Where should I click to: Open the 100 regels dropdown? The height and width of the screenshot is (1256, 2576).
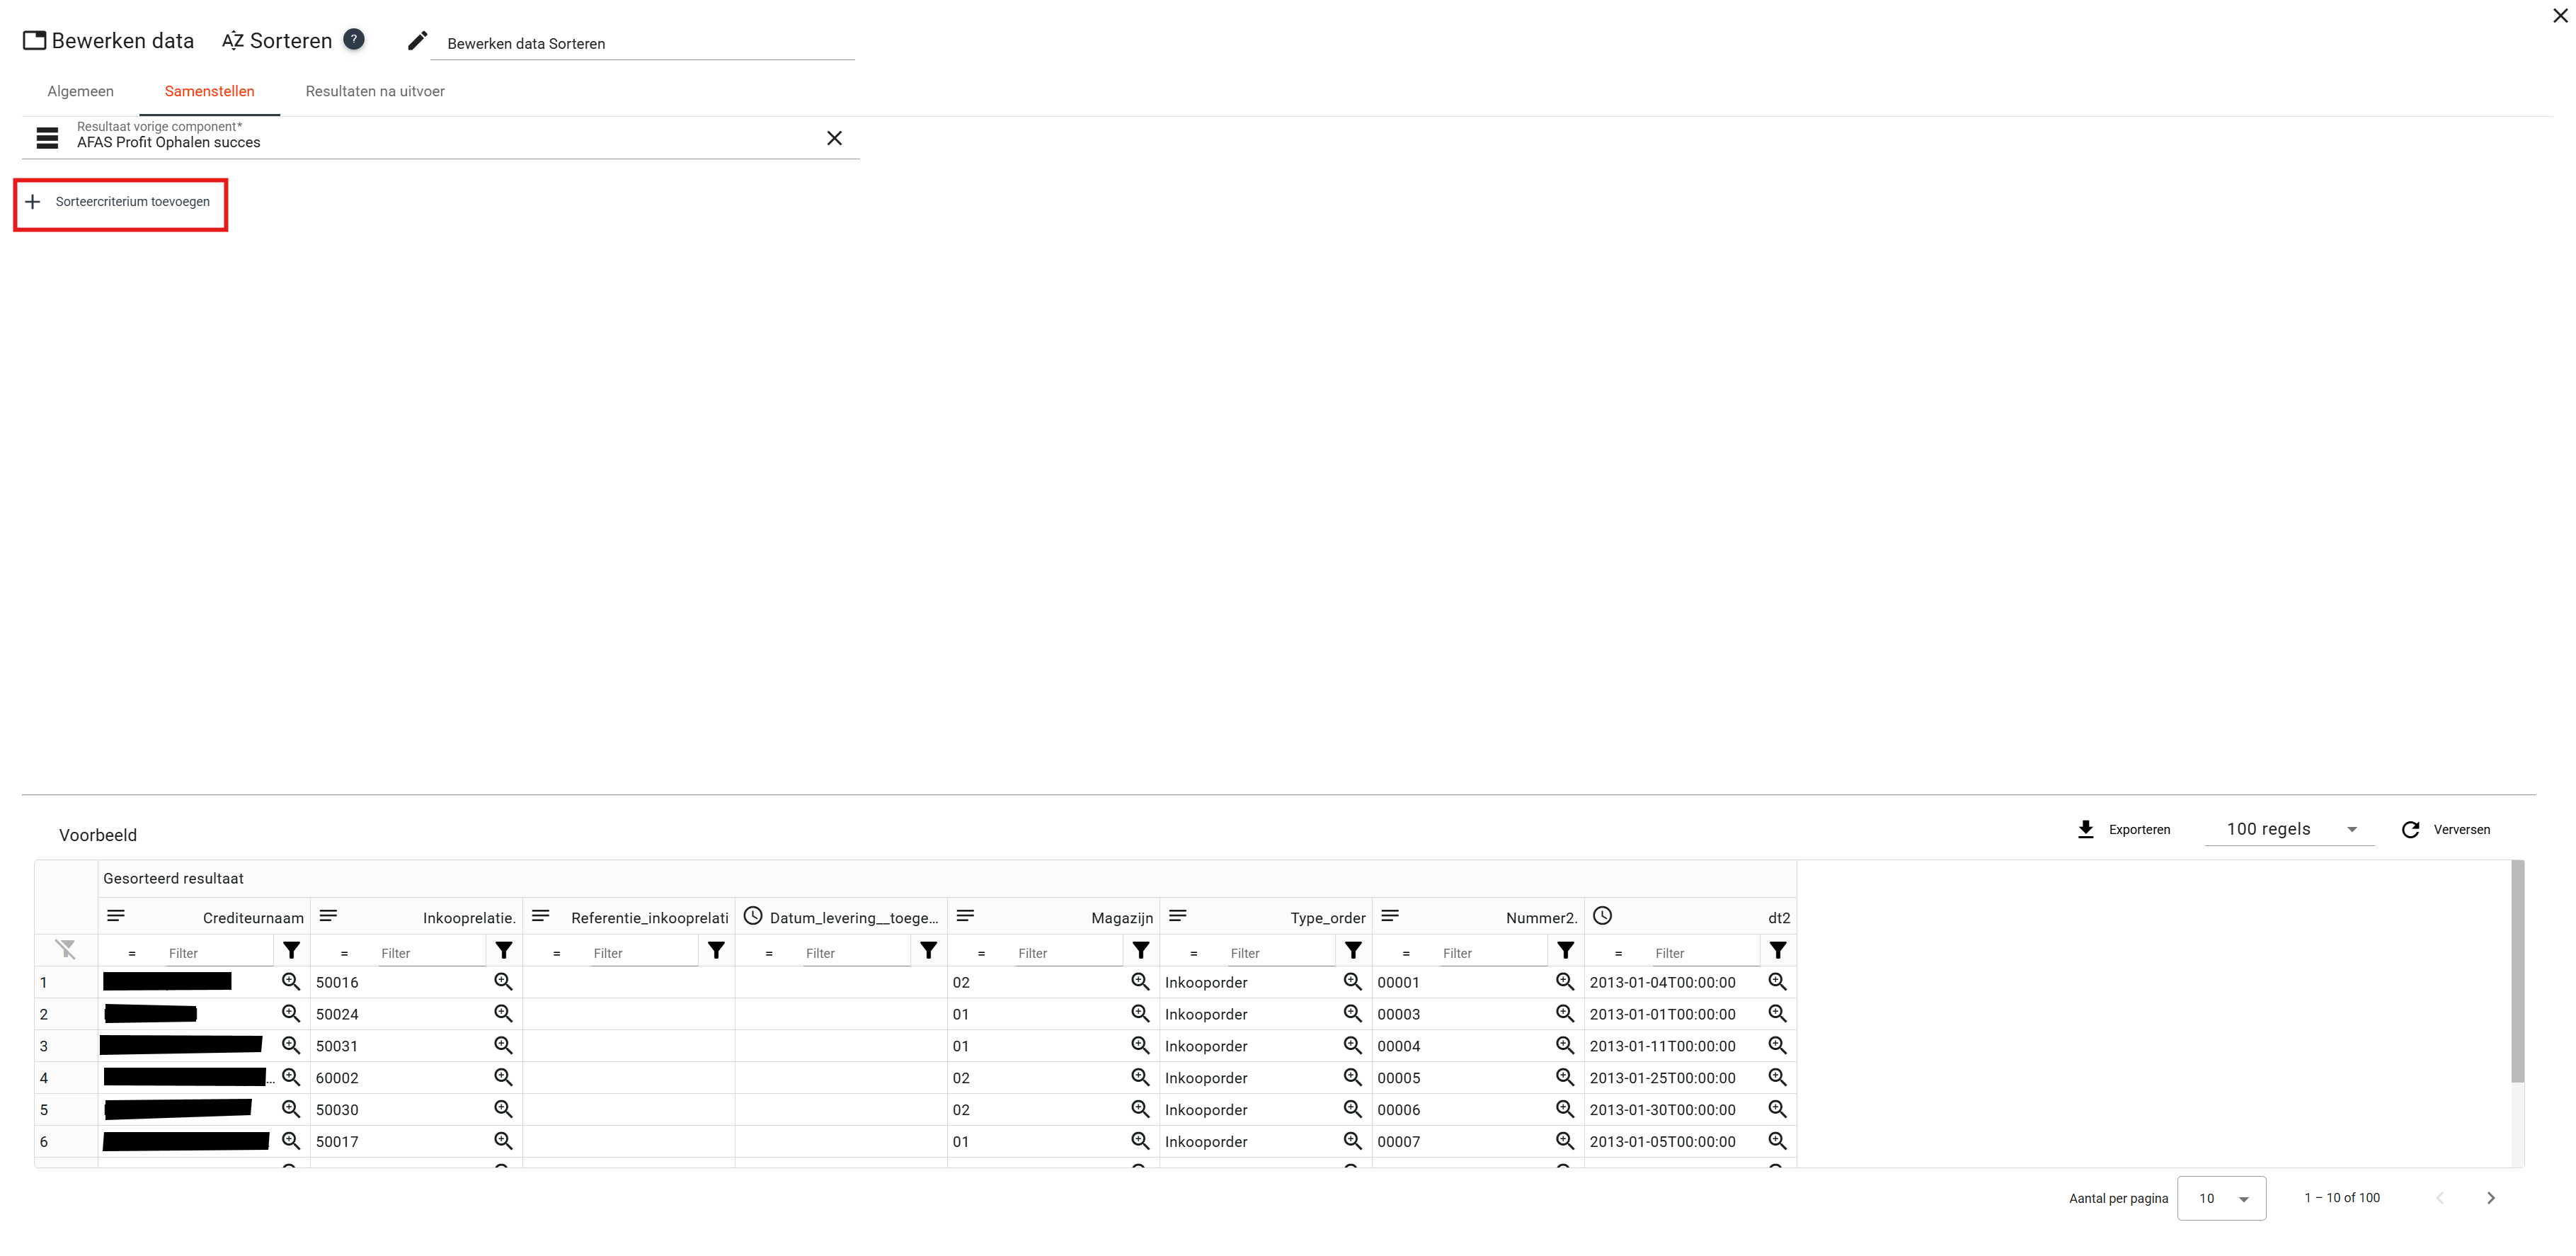point(2290,829)
